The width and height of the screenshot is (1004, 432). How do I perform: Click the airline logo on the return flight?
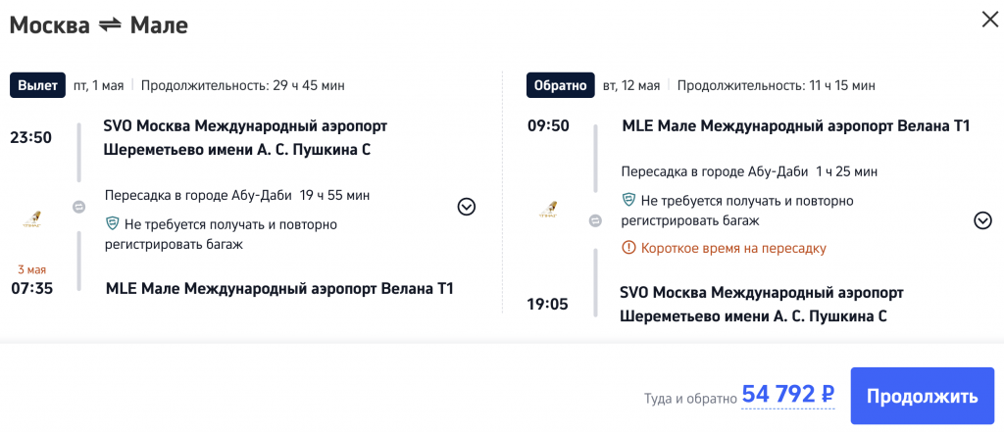[549, 209]
